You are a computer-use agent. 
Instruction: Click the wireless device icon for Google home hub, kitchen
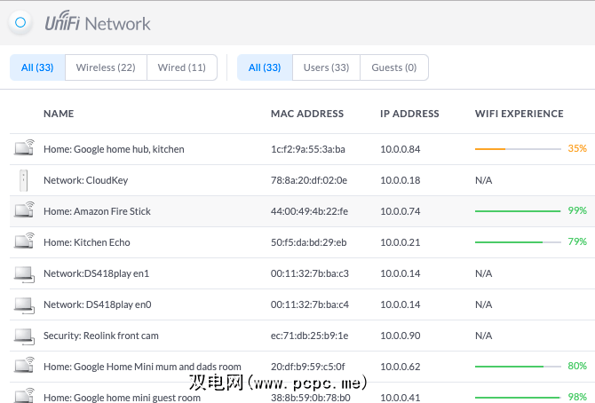coord(24,147)
